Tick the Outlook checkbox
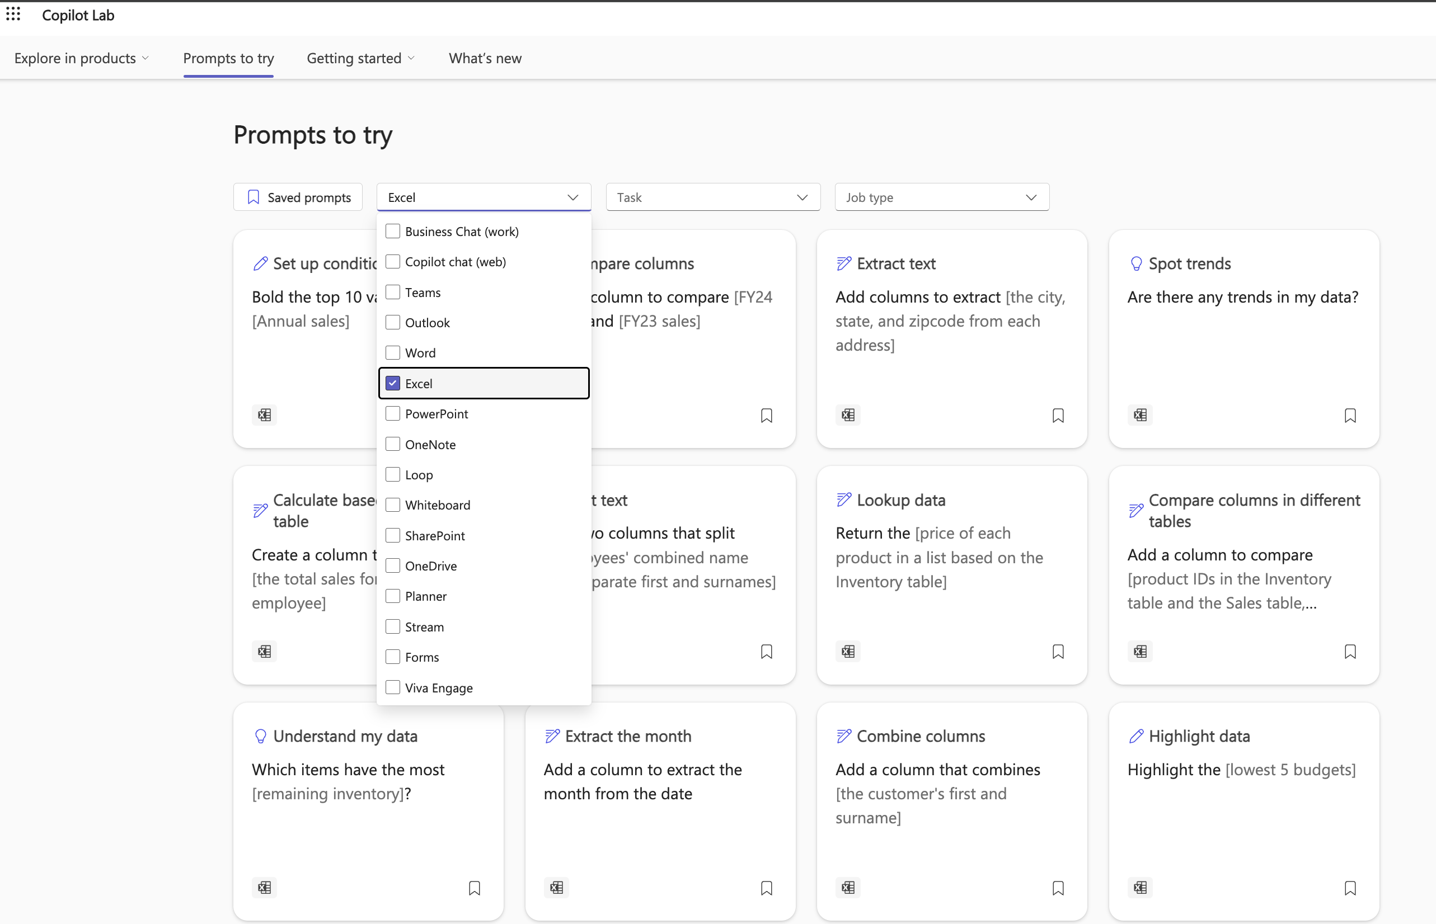 tap(393, 322)
